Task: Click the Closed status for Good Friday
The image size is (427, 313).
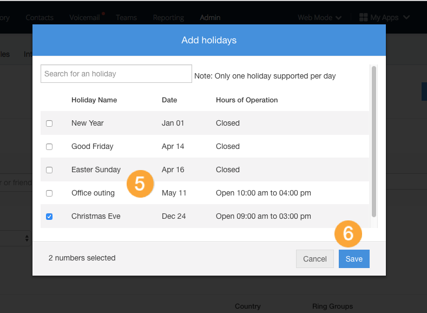Action: (x=228, y=147)
